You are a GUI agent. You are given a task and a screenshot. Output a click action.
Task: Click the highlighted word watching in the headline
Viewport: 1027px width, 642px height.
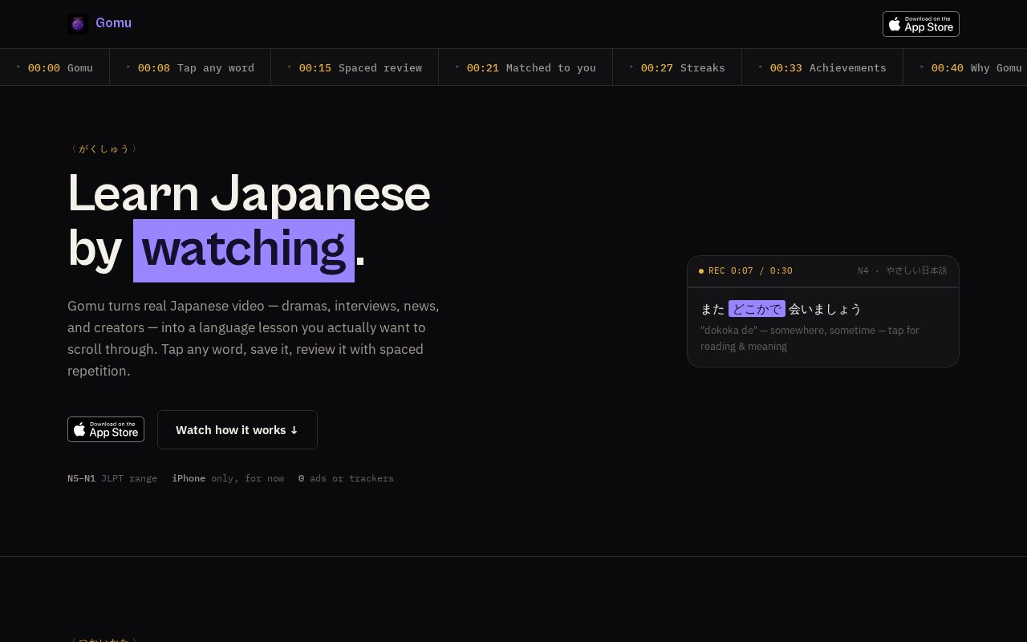(244, 250)
